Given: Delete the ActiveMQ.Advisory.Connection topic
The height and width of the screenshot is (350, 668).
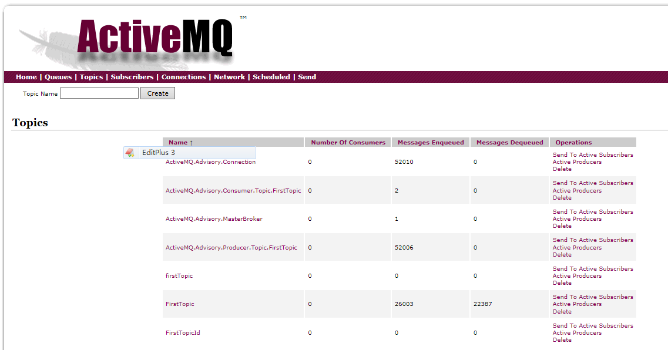Looking at the screenshot, I should [562, 169].
